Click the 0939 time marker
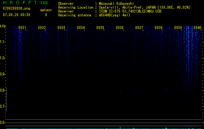This screenshot has height=129, width=204. coord(178,27)
